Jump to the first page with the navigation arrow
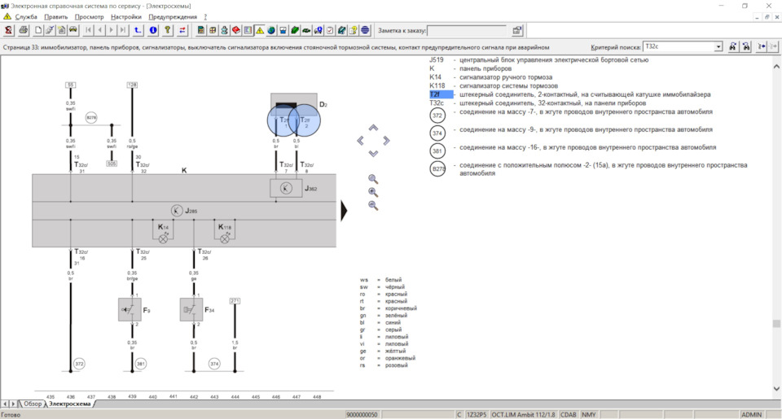Viewport: 782px width, 419px height. tap(88, 30)
